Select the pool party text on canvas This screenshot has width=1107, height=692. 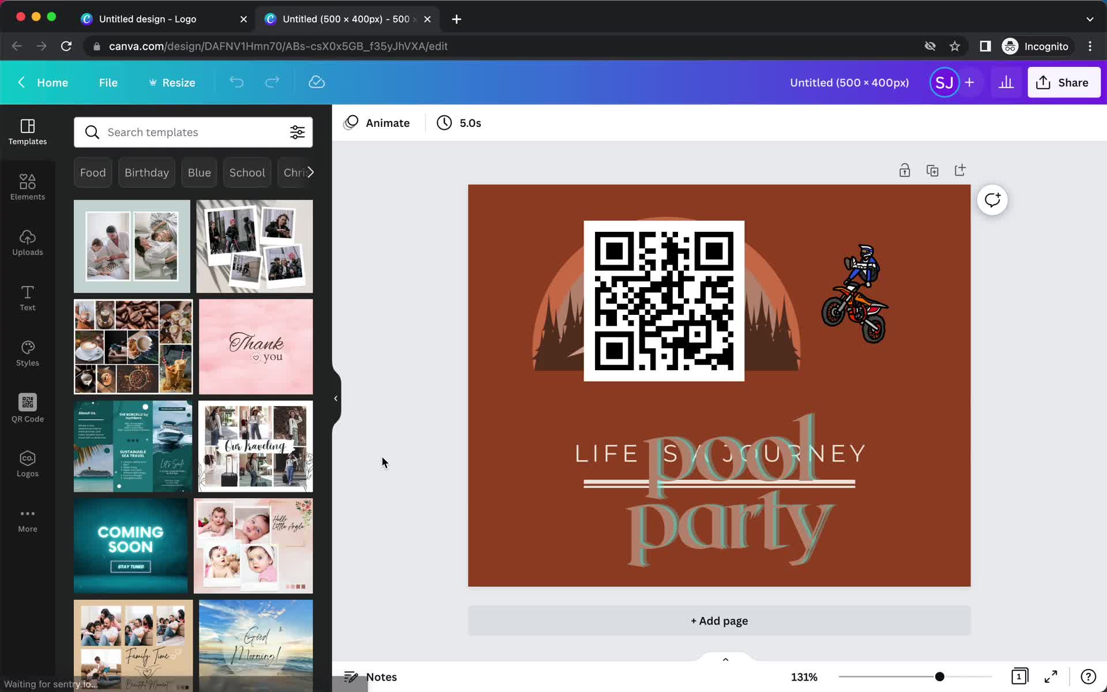pyautogui.click(x=731, y=490)
